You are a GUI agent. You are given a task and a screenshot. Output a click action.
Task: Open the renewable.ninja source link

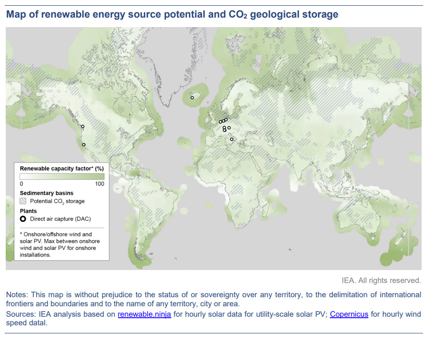[144, 314]
